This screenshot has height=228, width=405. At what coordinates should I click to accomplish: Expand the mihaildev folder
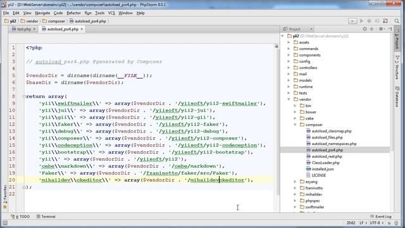(296, 194)
